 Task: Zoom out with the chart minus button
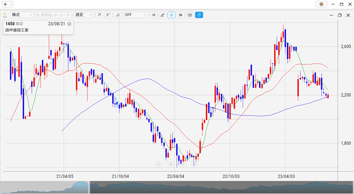tap(159, 164)
